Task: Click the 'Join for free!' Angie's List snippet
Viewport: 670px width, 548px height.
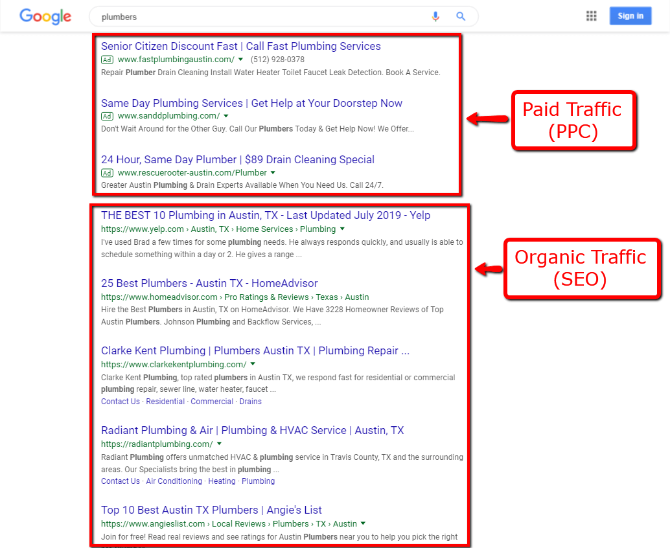Action: pyautogui.click(x=279, y=538)
